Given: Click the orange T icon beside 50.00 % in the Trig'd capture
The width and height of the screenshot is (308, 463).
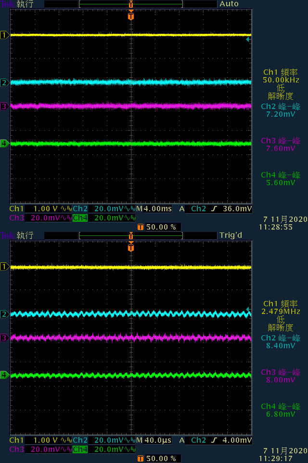Looking at the screenshot, I should (x=141, y=459).
